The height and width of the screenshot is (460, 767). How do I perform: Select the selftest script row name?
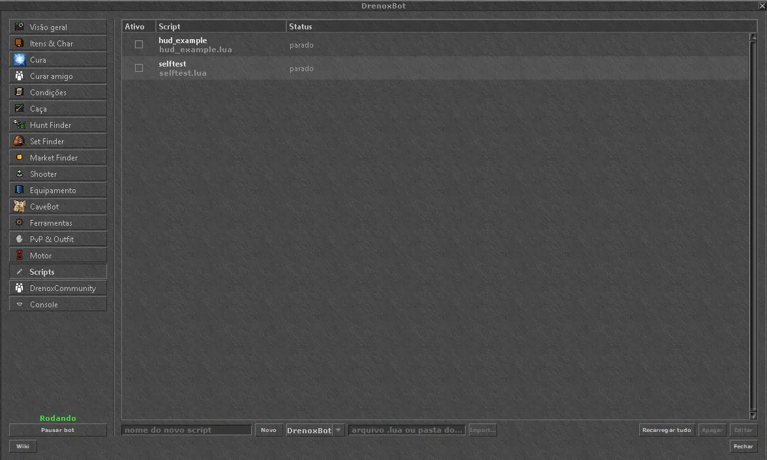point(172,64)
